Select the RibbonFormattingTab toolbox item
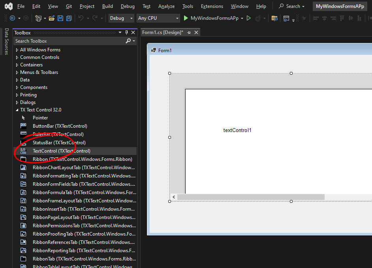 (75, 176)
